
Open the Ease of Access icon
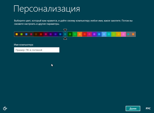5,108
